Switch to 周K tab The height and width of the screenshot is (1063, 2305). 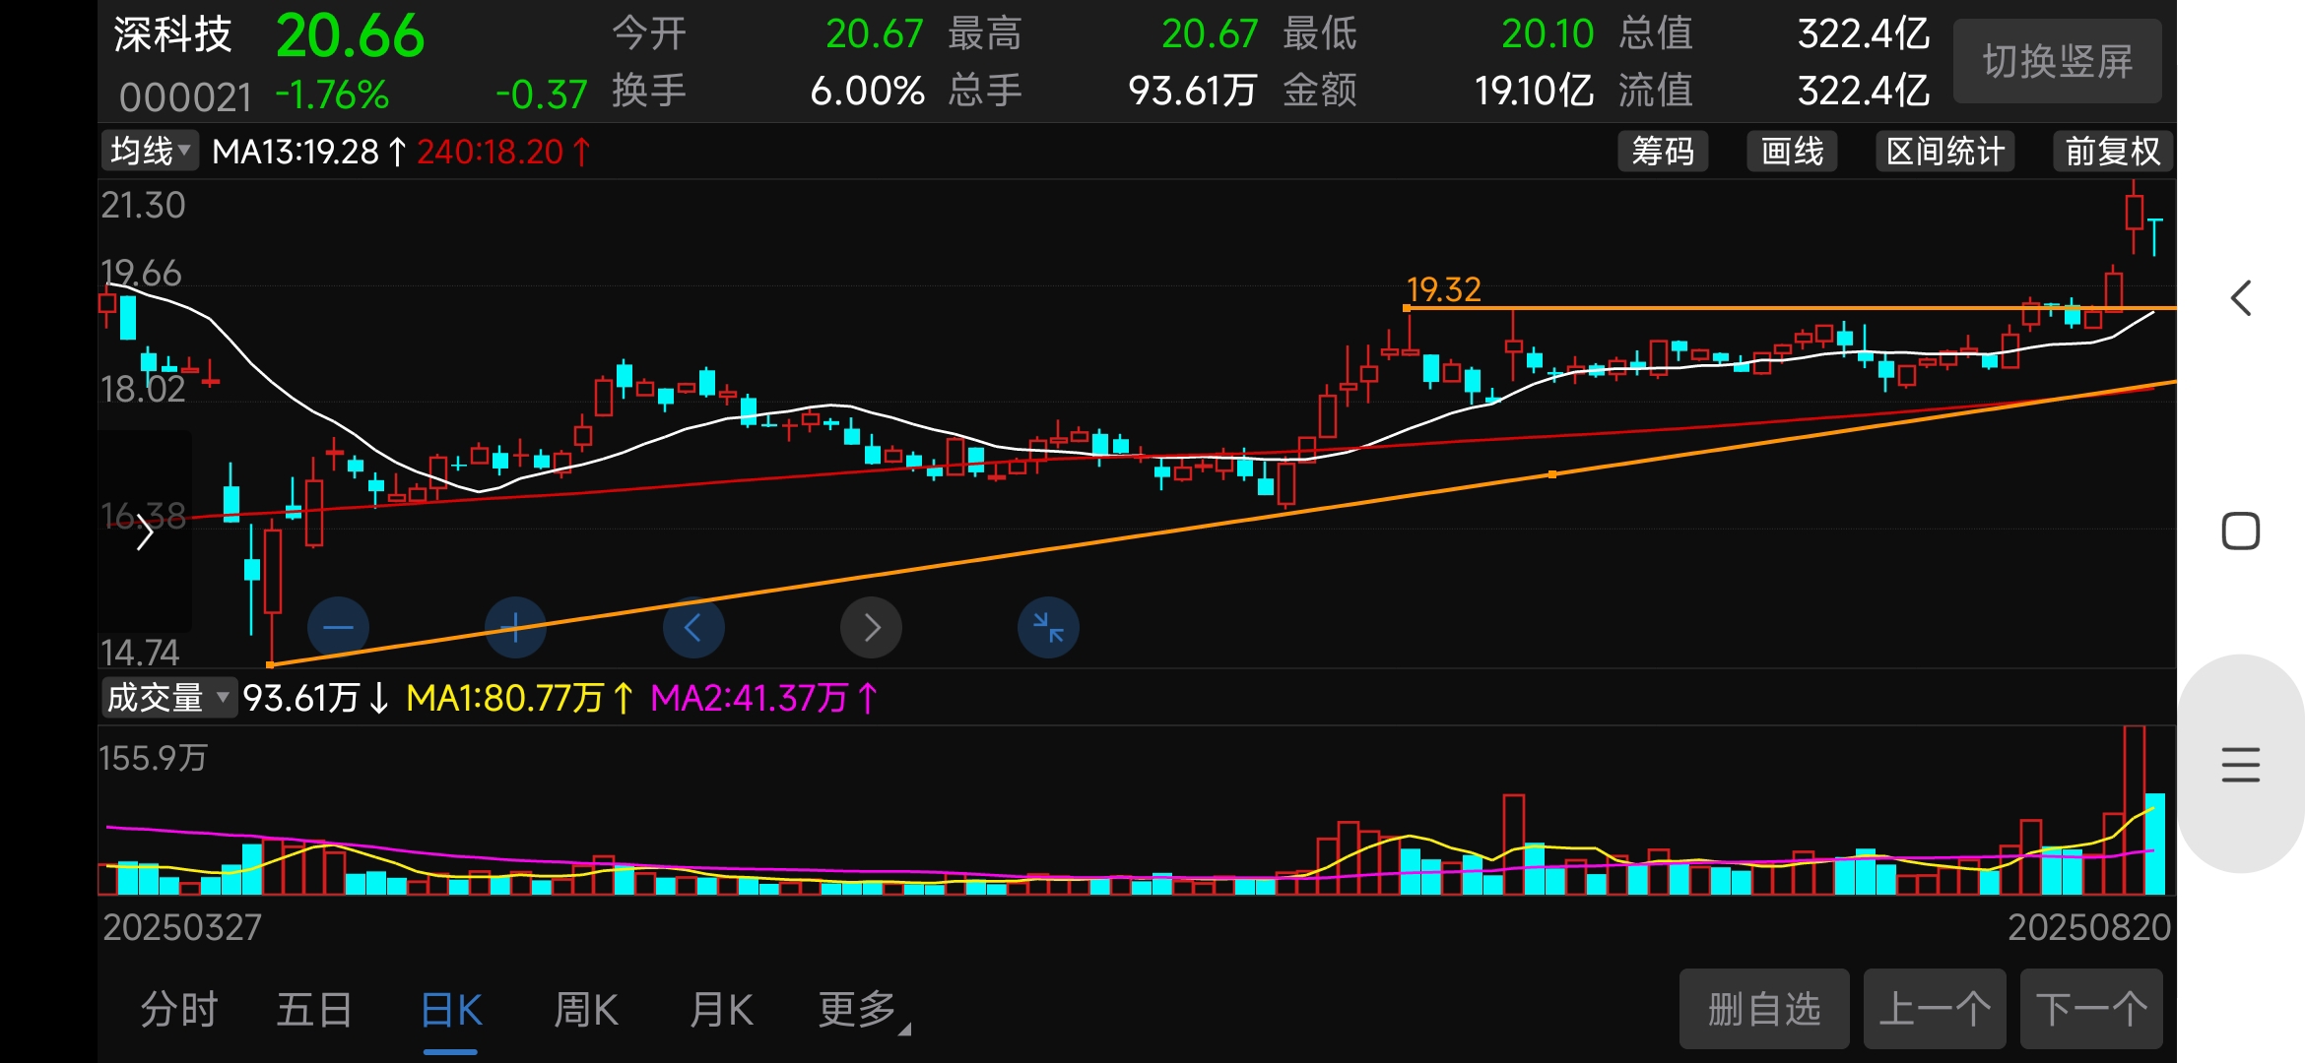pos(586,1010)
